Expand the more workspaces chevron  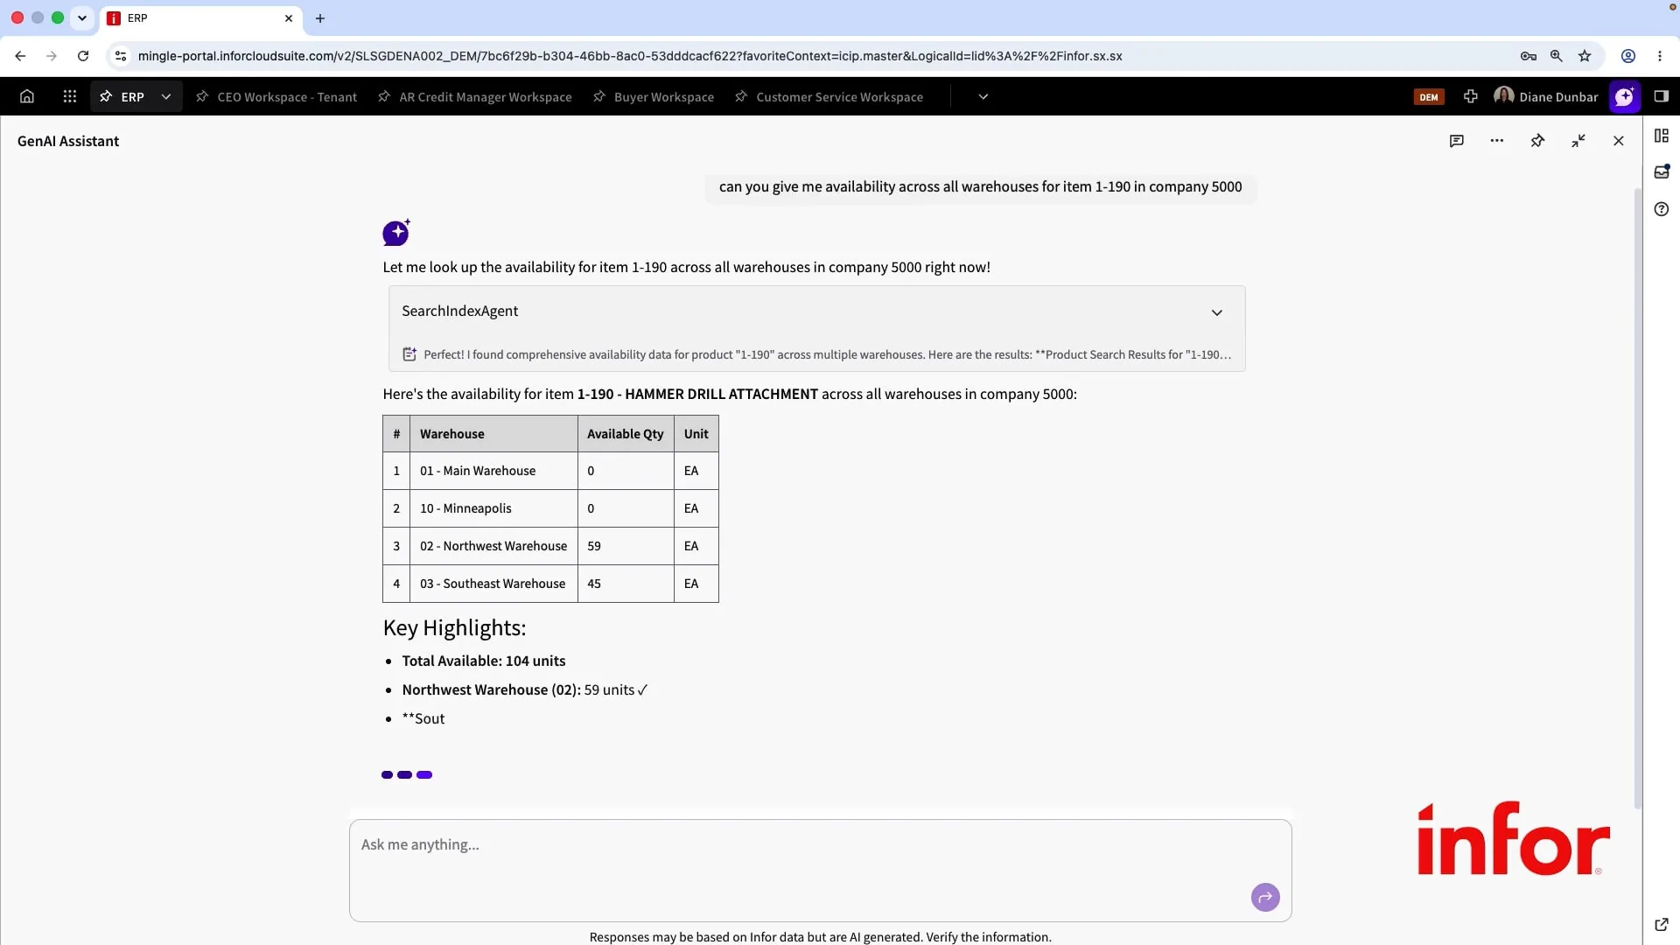pyautogui.click(x=983, y=96)
